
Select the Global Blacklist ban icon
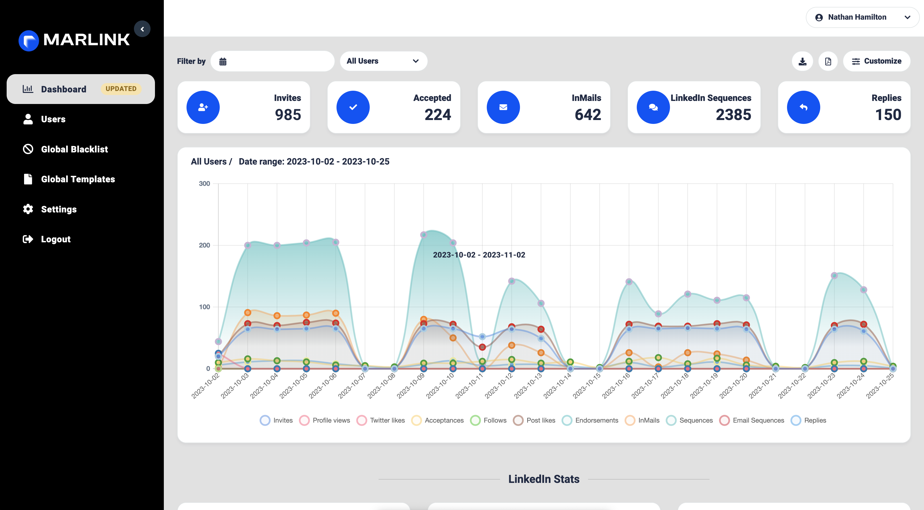28,149
